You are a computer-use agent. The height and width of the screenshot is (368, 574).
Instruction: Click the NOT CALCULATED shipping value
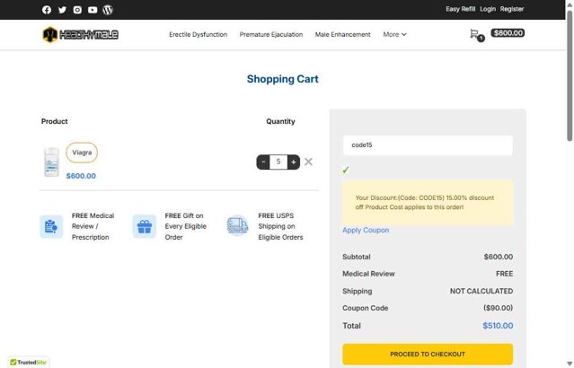tap(481, 291)
